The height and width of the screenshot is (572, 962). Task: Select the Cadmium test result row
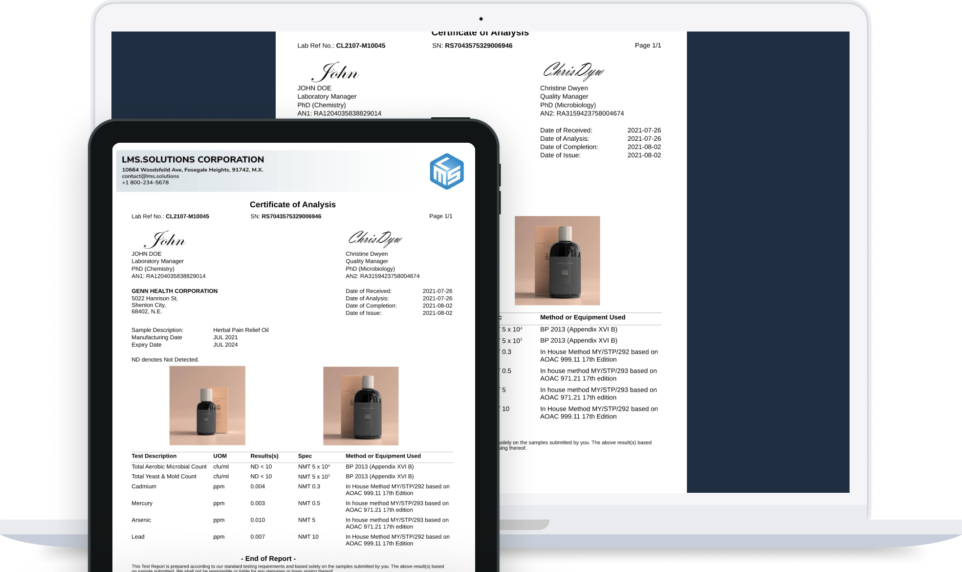pos(144,486)
